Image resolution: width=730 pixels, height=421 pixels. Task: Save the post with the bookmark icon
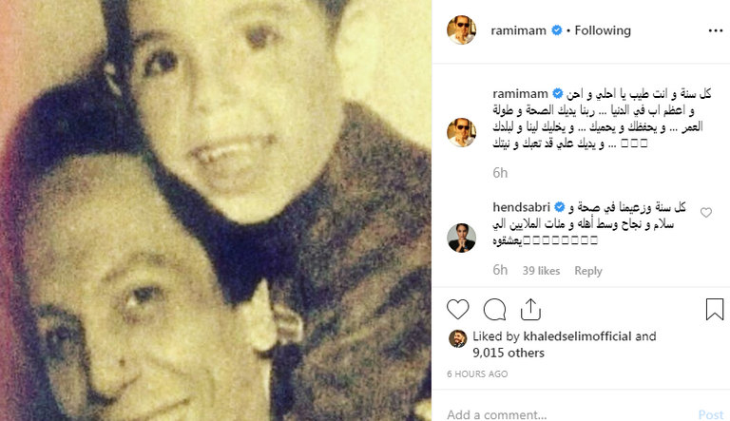pos(715,309)
